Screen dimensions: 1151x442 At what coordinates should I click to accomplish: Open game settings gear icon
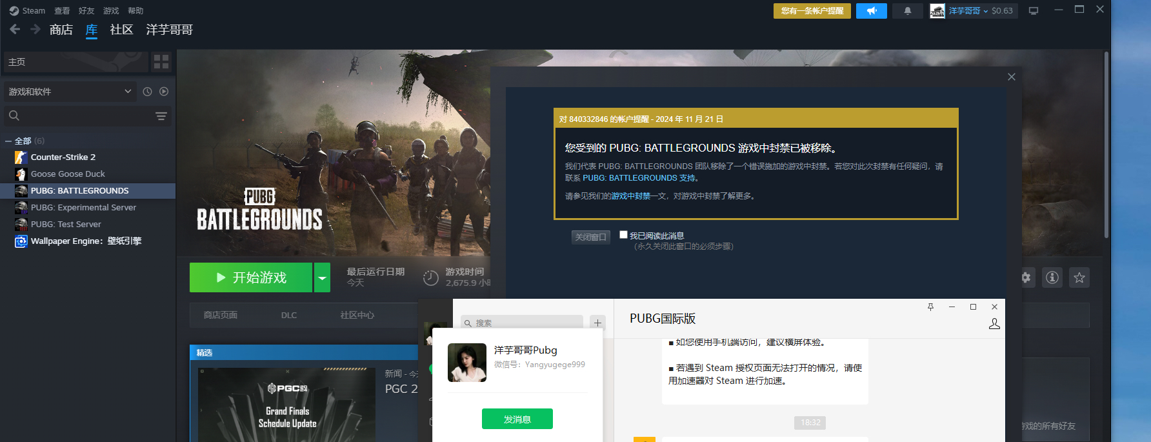(1026, 277)
